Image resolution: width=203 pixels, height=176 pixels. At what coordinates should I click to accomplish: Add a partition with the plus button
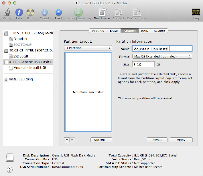click(67, 140)
